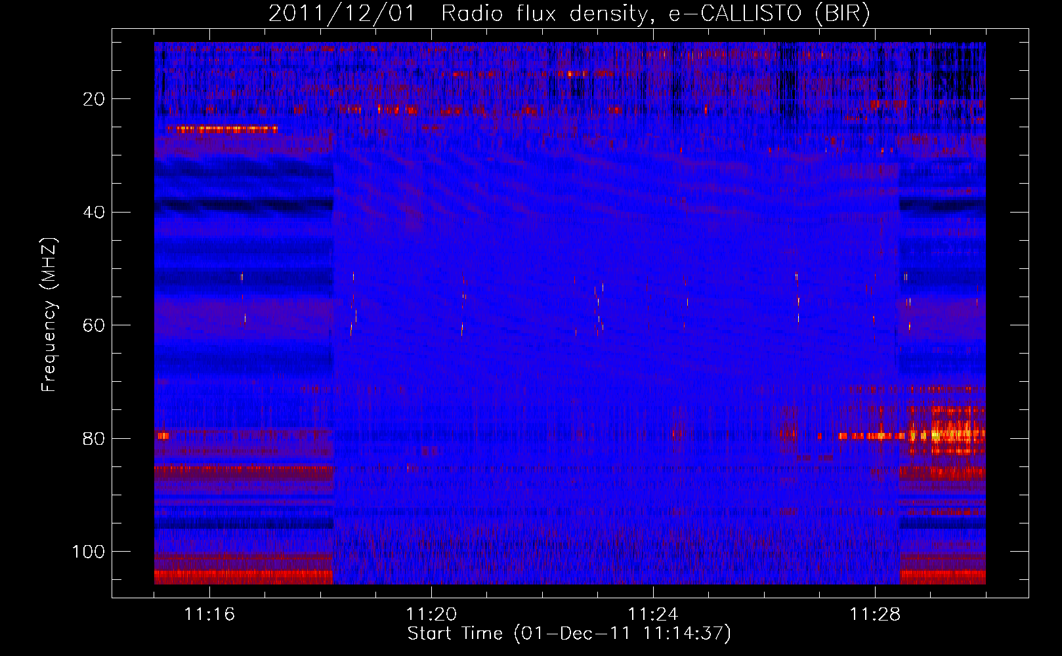This screenshot has height=656, width=1062.
Task: Click the '11:28' time tick label
Action: (875, 615)
